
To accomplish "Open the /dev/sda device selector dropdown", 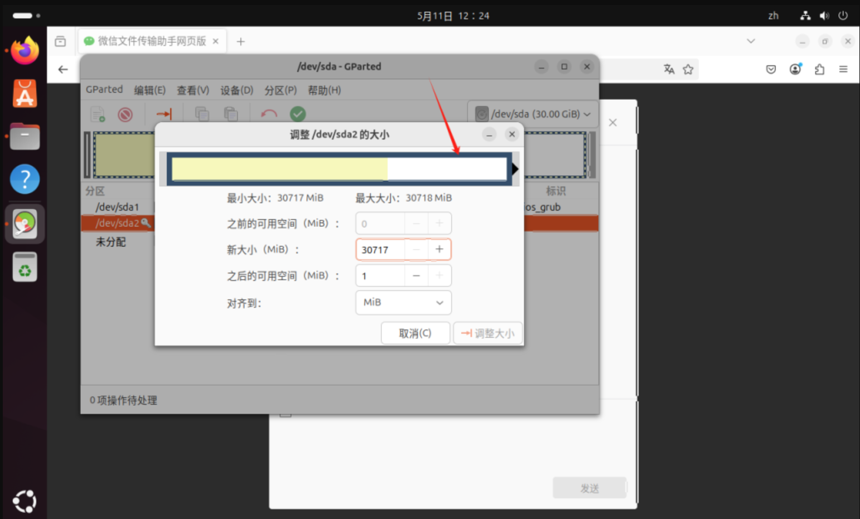I will [533, 114].
